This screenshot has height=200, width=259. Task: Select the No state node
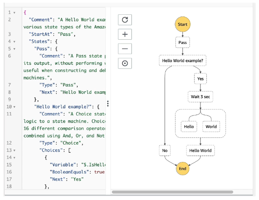tap(165, 150)
